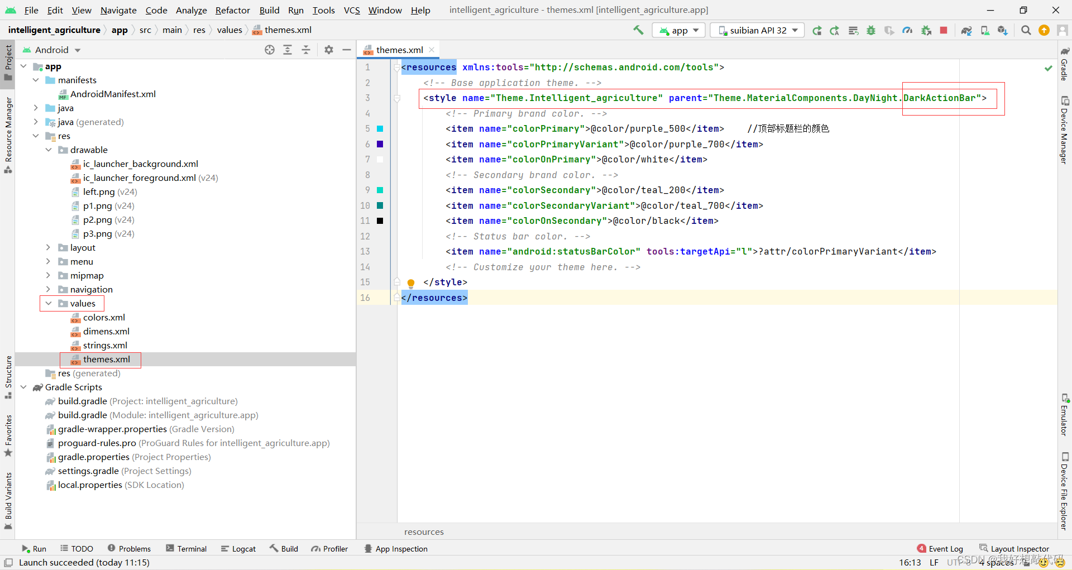Expand the java folder

point(36,108)
